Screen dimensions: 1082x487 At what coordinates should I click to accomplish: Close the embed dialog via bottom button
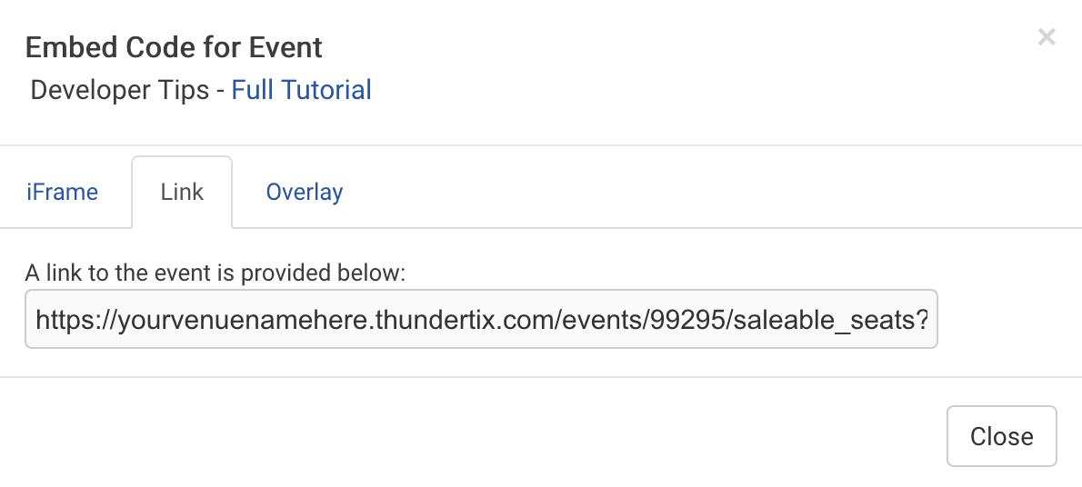tap(1001, 436)
